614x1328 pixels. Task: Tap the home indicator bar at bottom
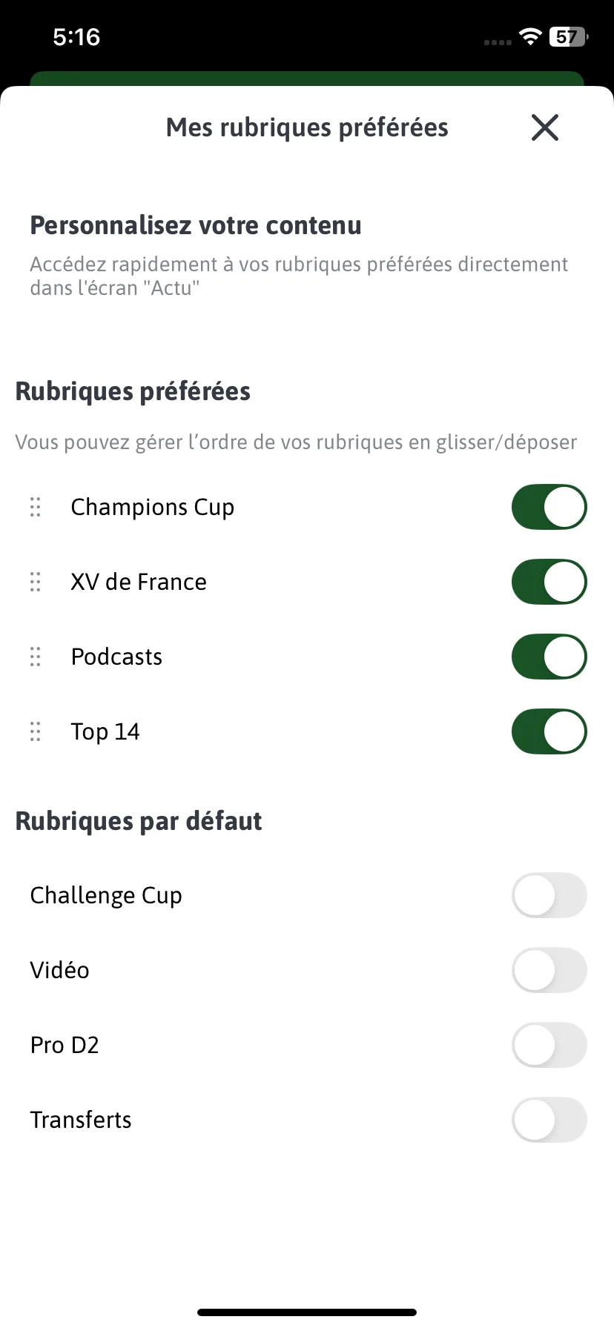pyautogui.click(x=307, y=1312)
